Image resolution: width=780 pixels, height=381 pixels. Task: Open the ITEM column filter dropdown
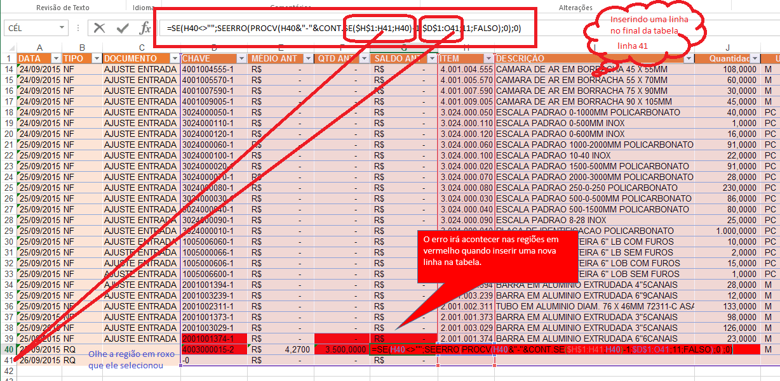(488, 58)
